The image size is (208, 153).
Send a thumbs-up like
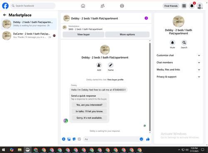click(148, 139)
